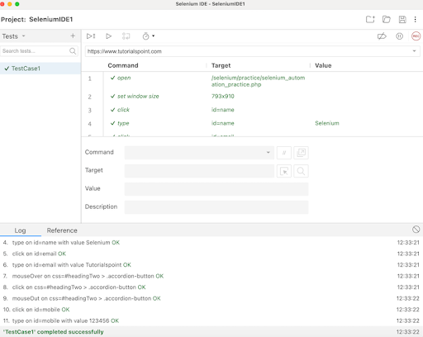Save the project with disk icon

click(402, 19)
